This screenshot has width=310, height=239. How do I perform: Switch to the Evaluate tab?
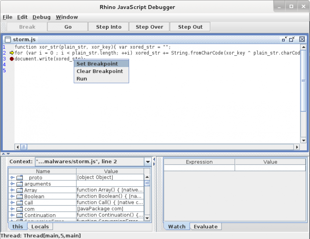205,227
